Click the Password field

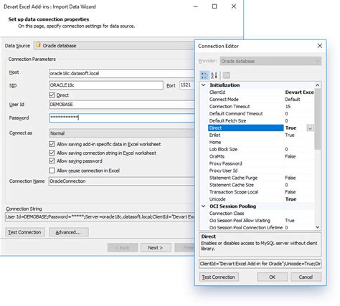coord(122,118)
